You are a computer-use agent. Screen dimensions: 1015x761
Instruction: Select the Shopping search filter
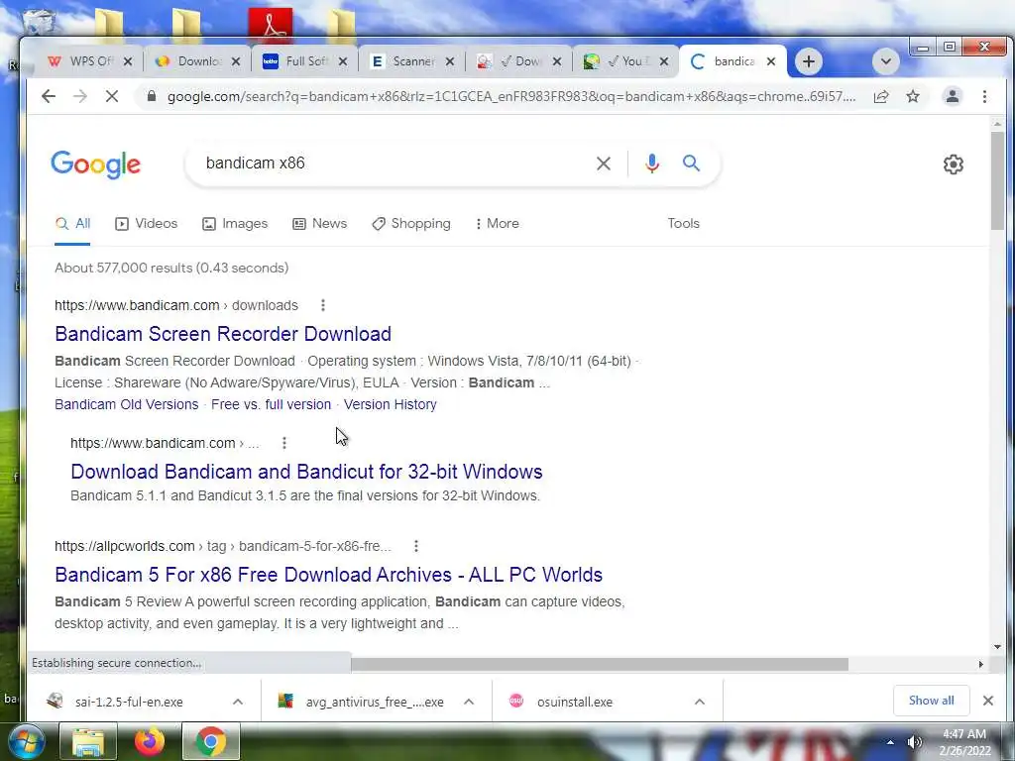click(x=411, y=223)
